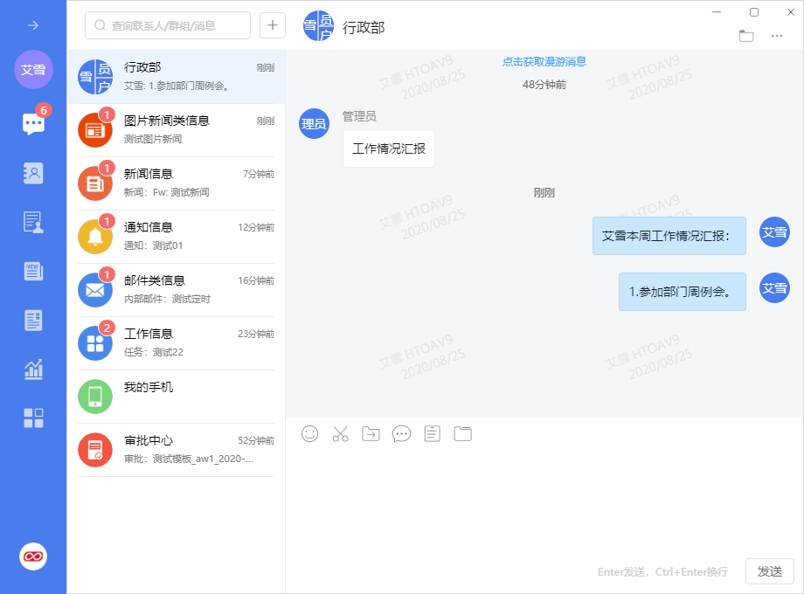The height and width of the screenshot is (594, 804).
Task: Click the 艾雪 user avatar in sidebar
Action: (33, 70)
